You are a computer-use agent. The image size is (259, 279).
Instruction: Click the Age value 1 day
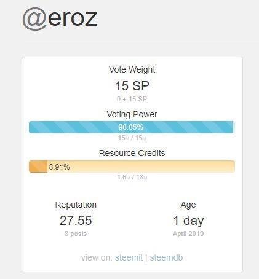[x=188, y=221]
